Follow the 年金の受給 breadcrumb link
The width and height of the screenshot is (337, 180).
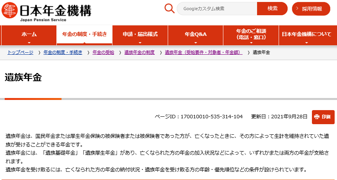(103, 52)
